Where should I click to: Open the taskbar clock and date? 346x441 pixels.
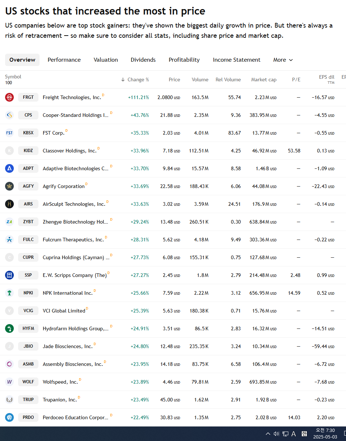(325, 434)
